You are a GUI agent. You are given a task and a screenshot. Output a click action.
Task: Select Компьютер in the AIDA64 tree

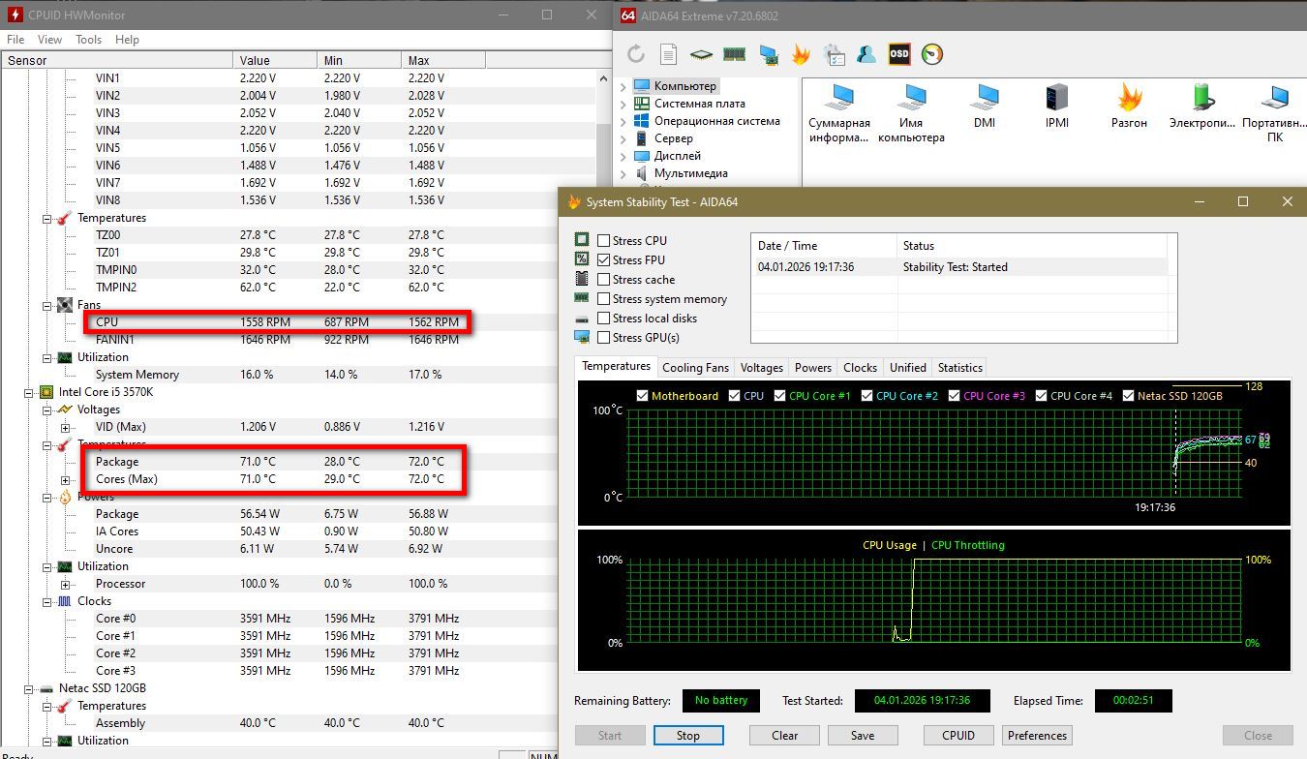684,86
